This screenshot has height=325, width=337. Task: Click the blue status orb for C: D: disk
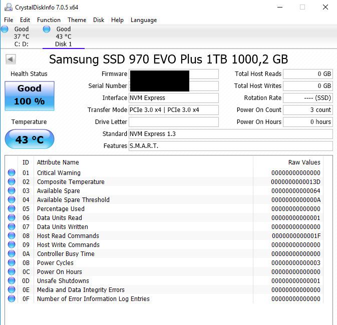5,29
